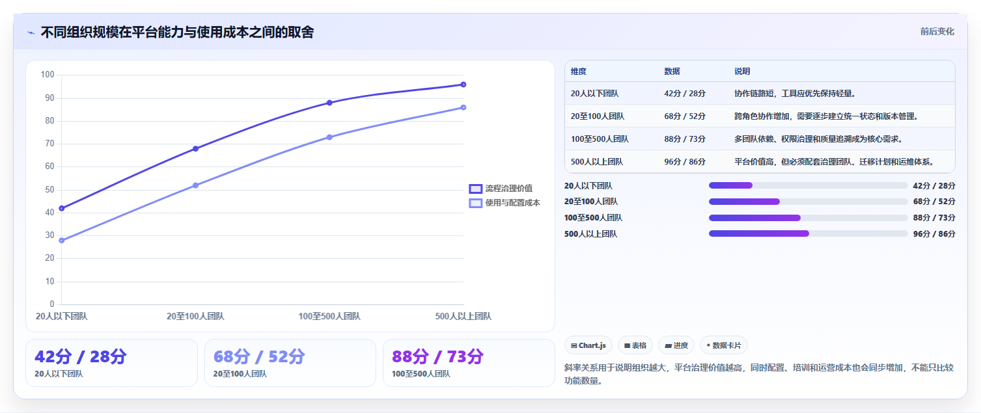Screen dimensions: 981x413
Task: Click the 前后变化 label in header
Action: (937, 31)
